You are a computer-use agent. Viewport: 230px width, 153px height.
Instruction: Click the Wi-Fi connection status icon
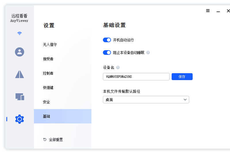(20, 33)
